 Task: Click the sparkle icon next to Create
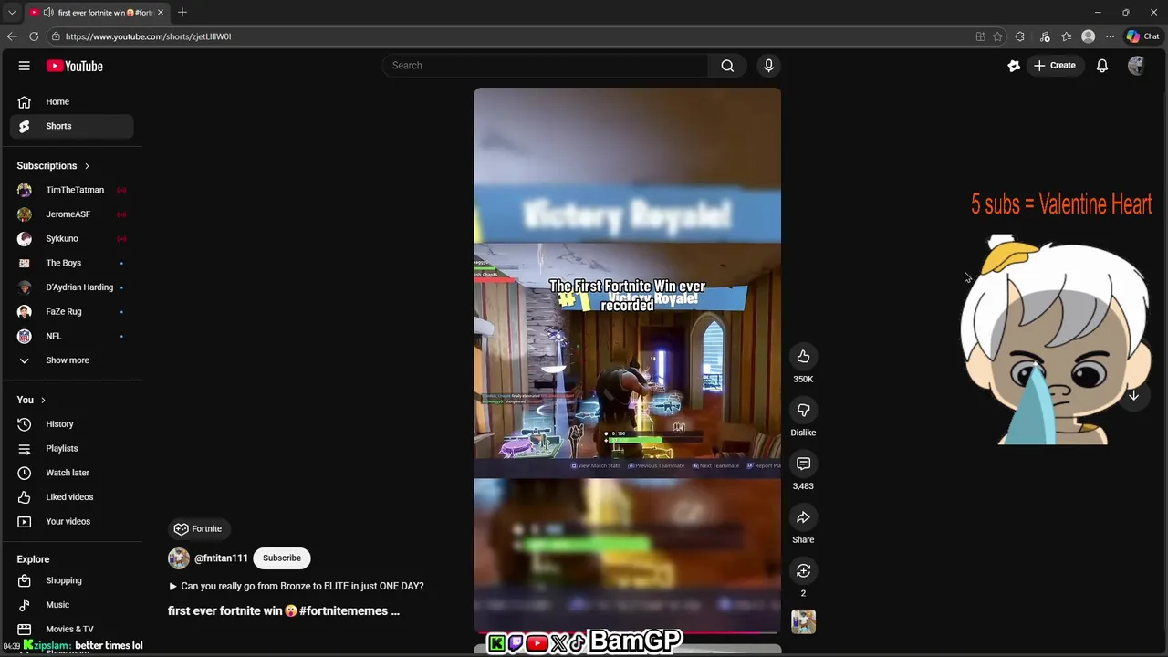tap(1014, 66)
